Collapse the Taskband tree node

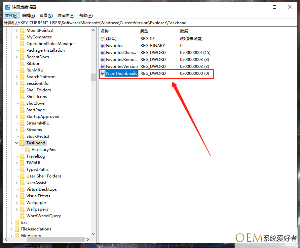[17, 143]
